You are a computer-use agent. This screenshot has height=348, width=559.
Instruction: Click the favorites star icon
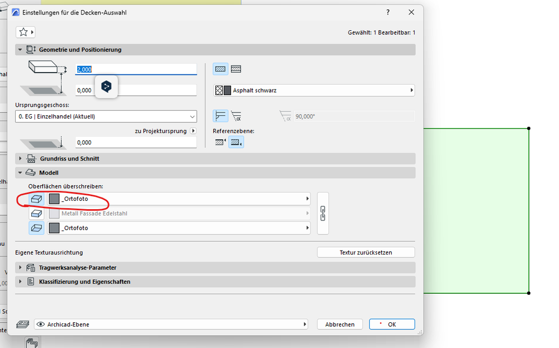[x=22, y=32]
